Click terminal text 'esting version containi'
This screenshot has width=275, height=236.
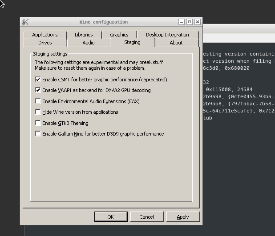(x=239, y=54)
